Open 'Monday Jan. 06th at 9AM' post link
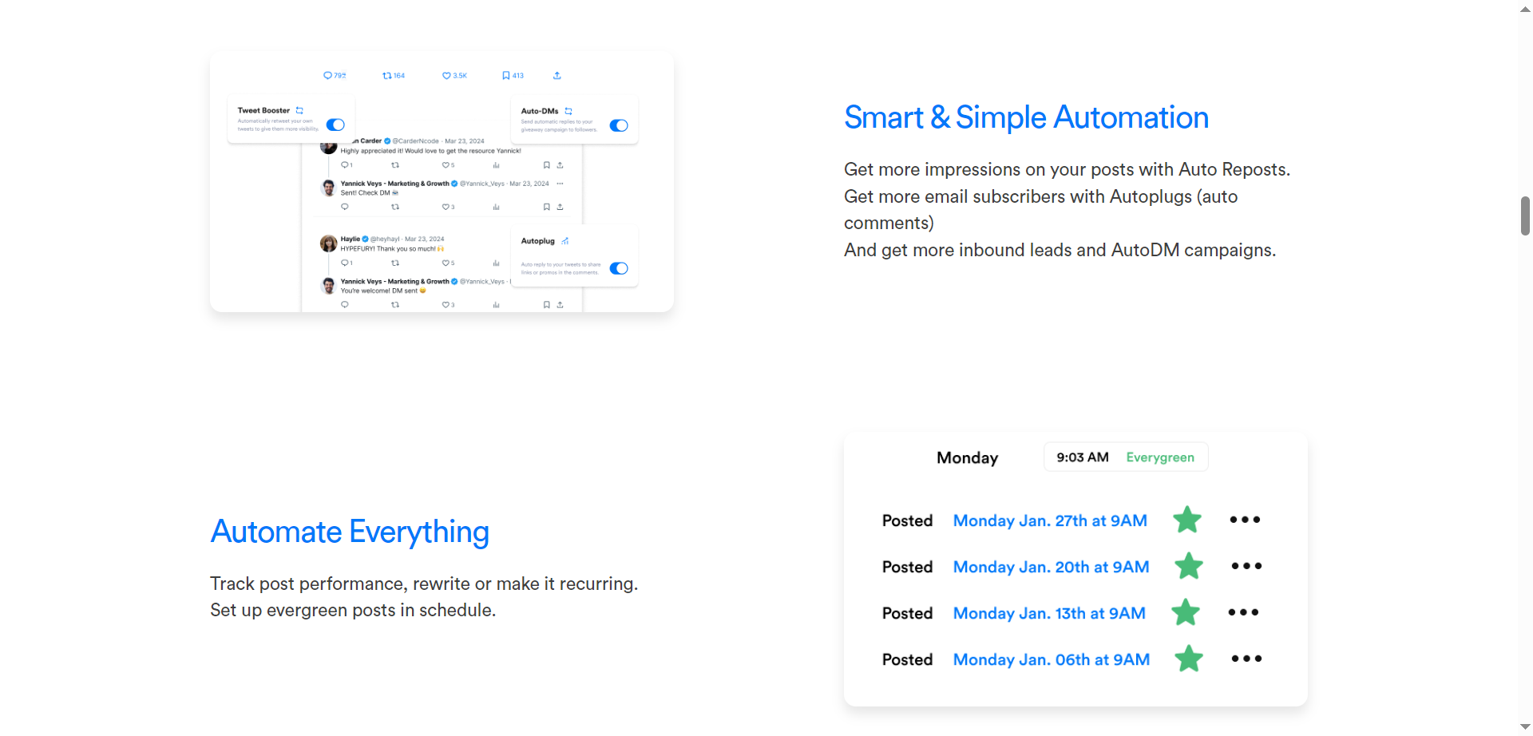The image size is (1533, 736). [1052, 659]
